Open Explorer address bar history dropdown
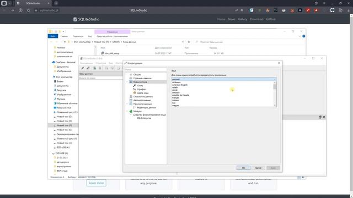 tap(183, 42)
